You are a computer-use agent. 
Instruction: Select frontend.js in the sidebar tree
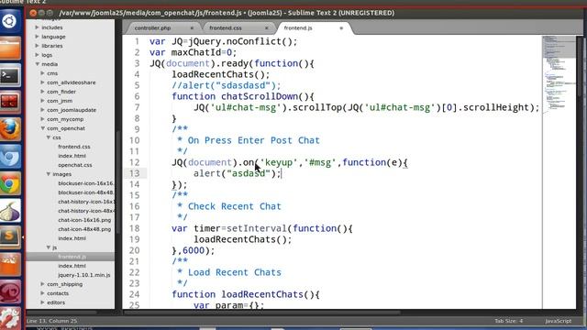[x=72, y=257]
